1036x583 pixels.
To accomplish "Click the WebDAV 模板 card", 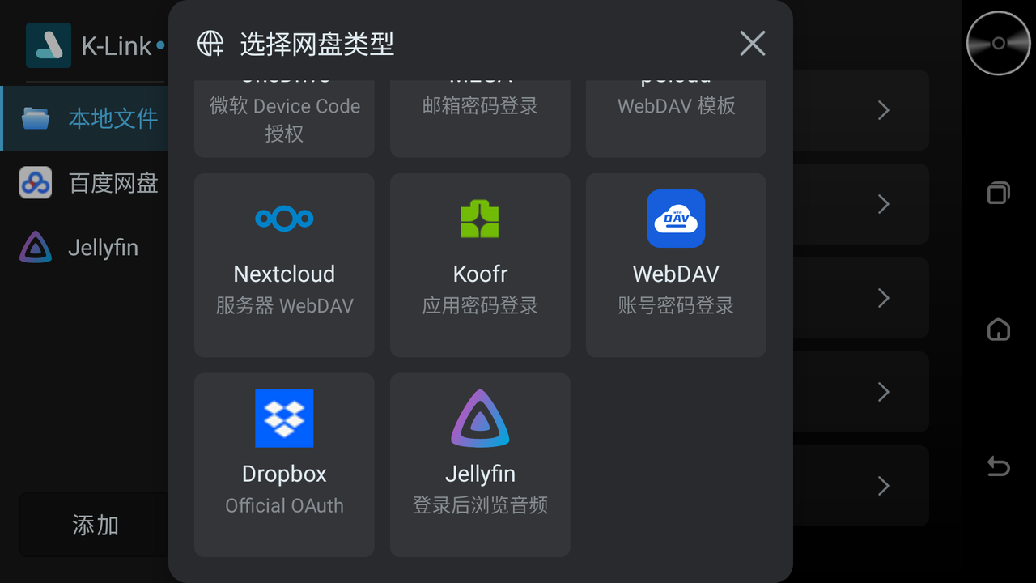I will (x=676, y=118).
